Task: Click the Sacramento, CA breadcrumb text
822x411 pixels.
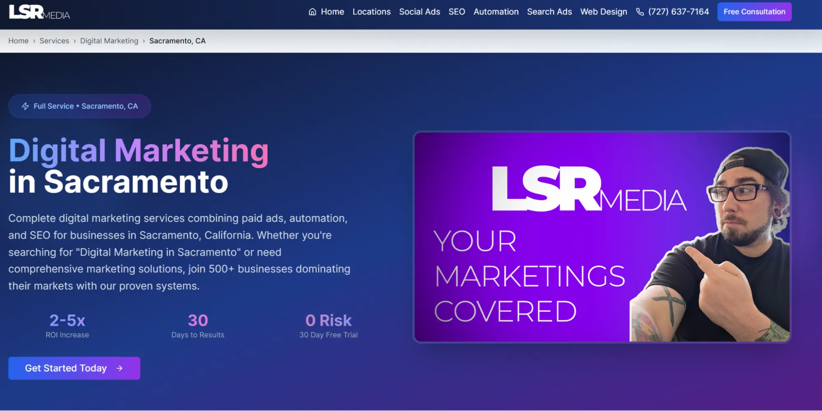Action: (177, 41)
